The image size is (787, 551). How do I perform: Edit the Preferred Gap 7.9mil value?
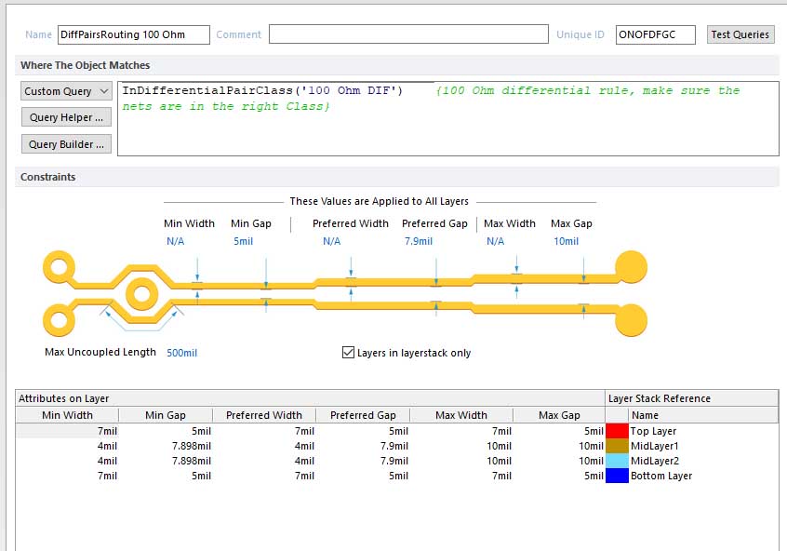(x=419, y=241)
